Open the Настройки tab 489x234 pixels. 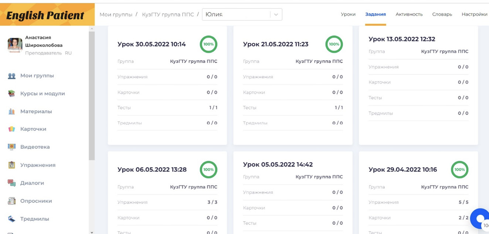coord(474,14)
